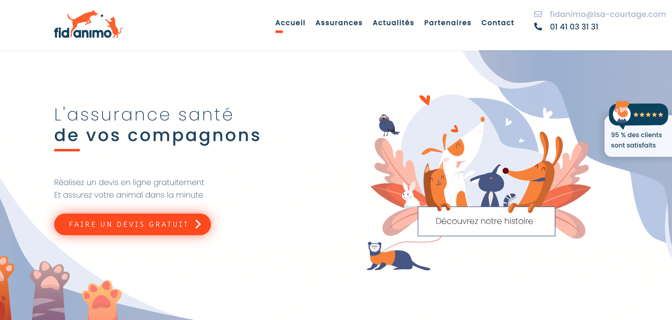Click the fidanimo logo
The image size is (672, 320).
88,25
